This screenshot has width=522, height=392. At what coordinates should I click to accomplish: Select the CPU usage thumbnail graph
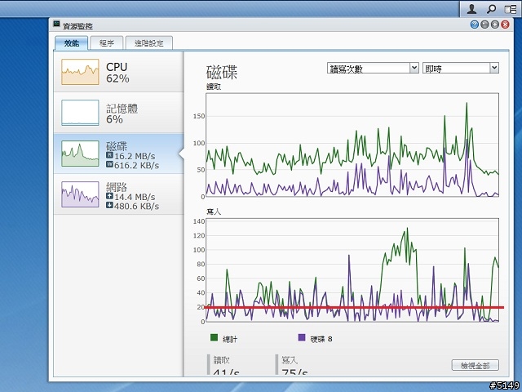(x=80, y=72)
